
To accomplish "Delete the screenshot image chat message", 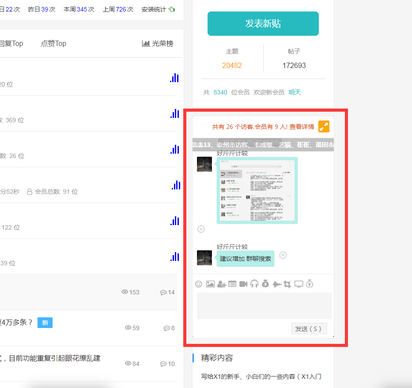I will tap(201, 229).
